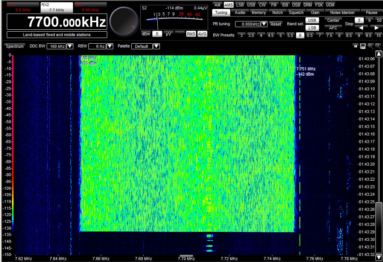Click the Default palette field
This screenshot has height=262, width=383.
(x=142, y=46)
